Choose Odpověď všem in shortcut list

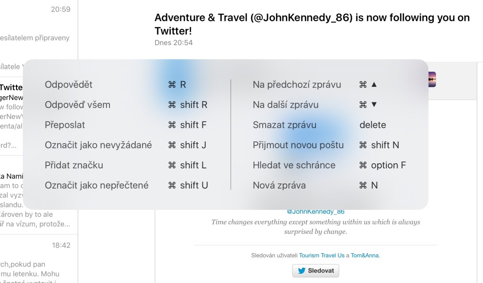(77, 105)
